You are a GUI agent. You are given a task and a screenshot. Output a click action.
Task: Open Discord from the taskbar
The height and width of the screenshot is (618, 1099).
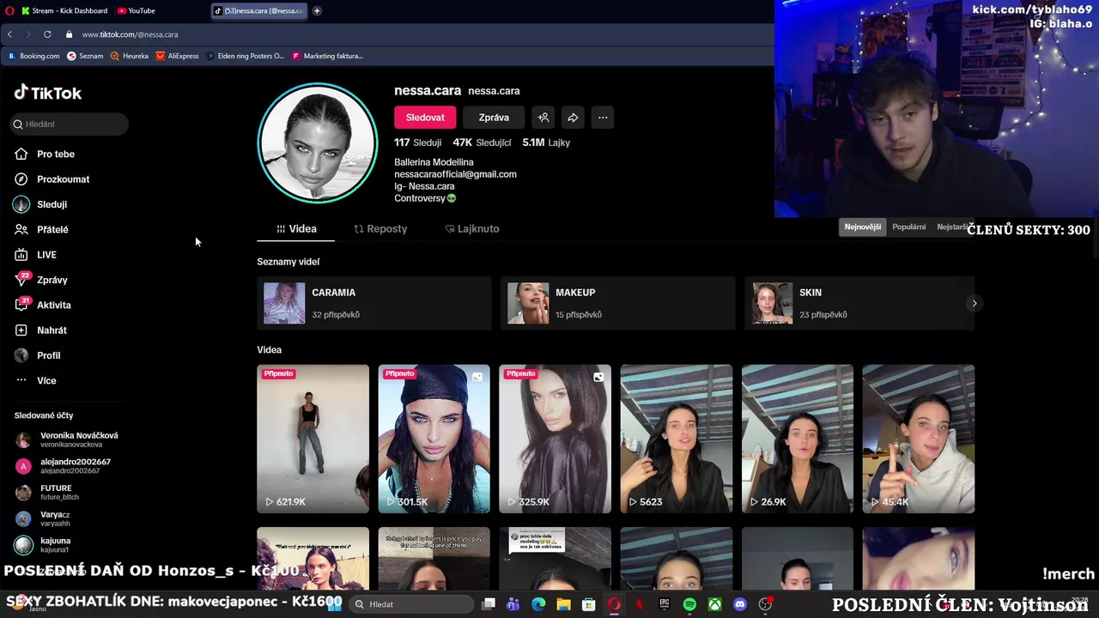pyautogui.click(x=740, y=604)
